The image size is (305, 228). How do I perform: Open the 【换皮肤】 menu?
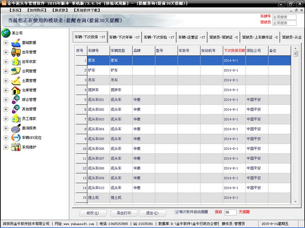click(60, 10)
